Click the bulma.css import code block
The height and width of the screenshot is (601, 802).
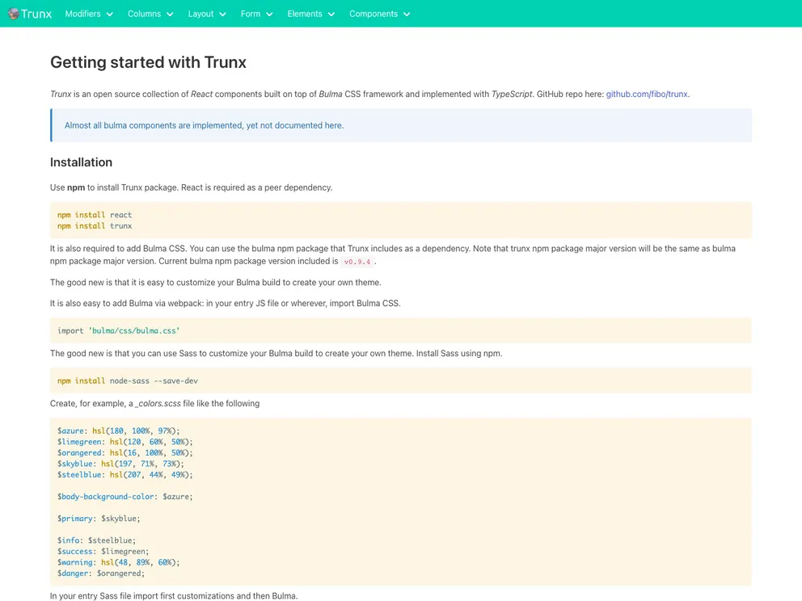click(x=116, y=330)
